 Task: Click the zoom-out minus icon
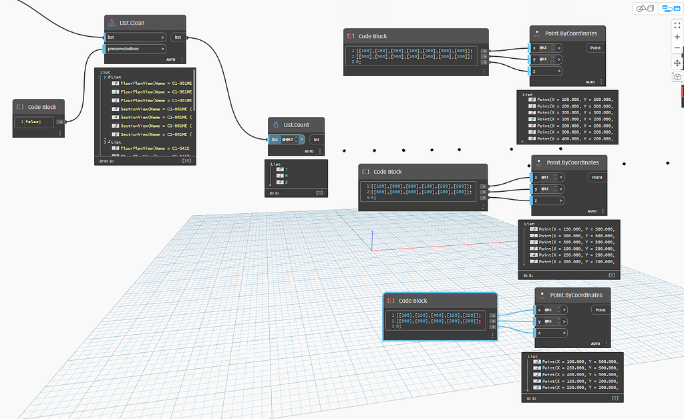(677, 47)
